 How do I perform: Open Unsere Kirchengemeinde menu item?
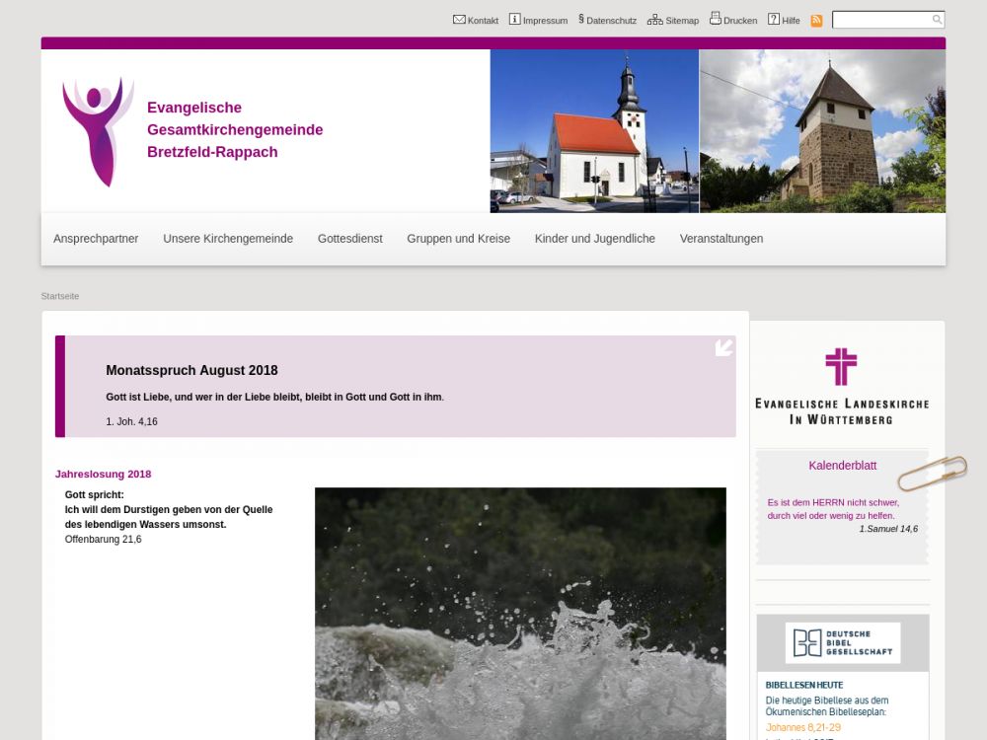228,239
